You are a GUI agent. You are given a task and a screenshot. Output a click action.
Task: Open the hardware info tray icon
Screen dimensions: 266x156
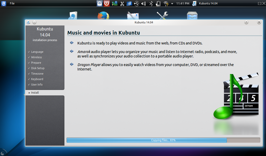click(x=115, y=3)
